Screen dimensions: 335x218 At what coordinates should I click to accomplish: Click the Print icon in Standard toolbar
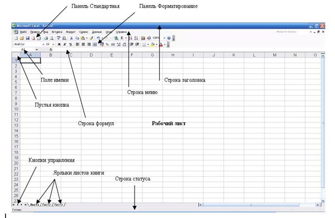[x=46, y=38]
